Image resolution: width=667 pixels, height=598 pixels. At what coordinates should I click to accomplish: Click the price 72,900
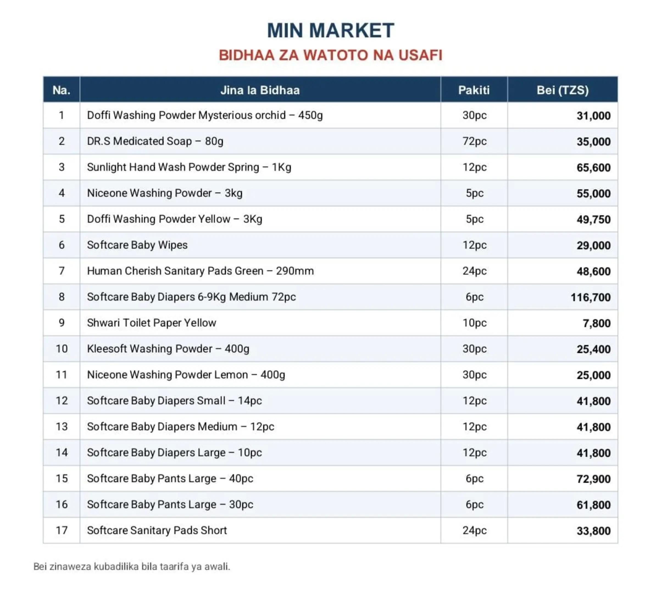click(x=593, y=479)
